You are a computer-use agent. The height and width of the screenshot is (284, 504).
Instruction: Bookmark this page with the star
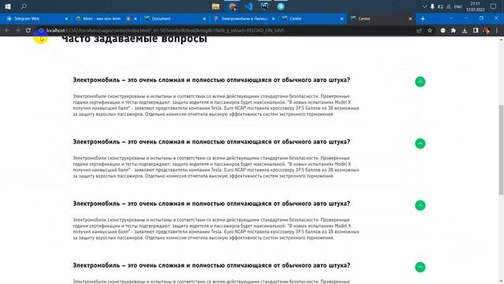point(430,31)
